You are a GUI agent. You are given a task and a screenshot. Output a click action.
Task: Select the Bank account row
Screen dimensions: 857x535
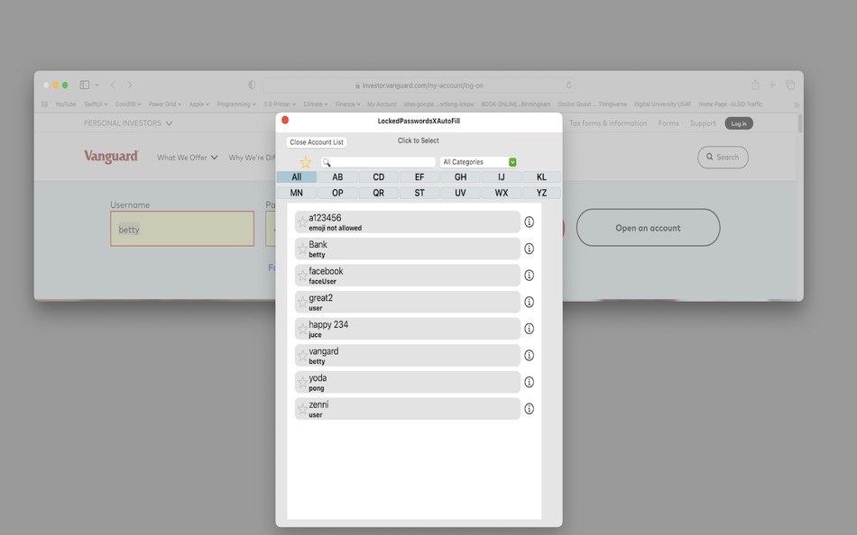coord(407,249)
